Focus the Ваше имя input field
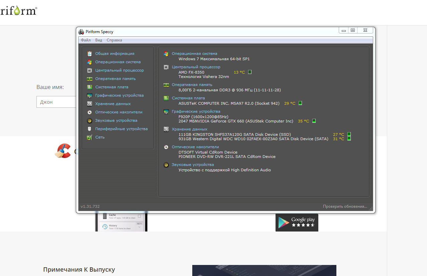 [x=56, y=102]
